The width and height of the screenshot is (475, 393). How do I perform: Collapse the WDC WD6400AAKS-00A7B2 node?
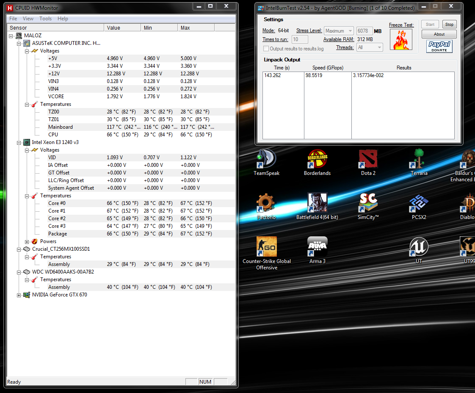click(x=19, y=272)
